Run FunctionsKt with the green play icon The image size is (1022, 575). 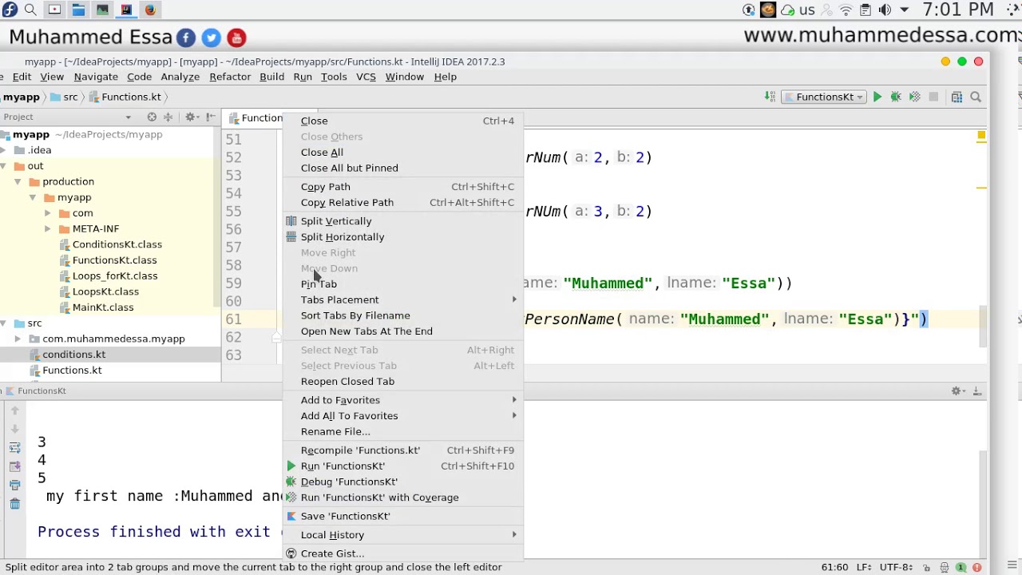coord(877,97)
